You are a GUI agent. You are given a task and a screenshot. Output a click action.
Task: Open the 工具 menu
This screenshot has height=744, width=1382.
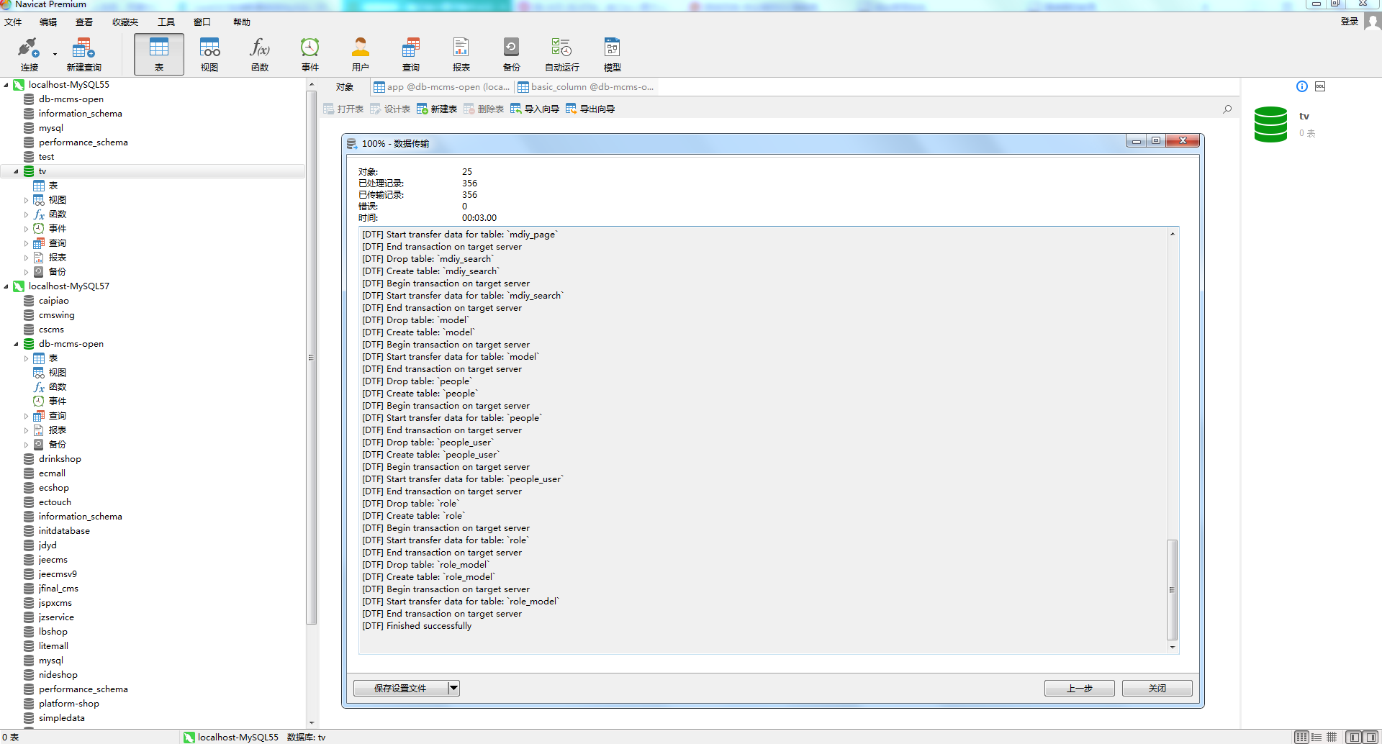tap(166, 22)
